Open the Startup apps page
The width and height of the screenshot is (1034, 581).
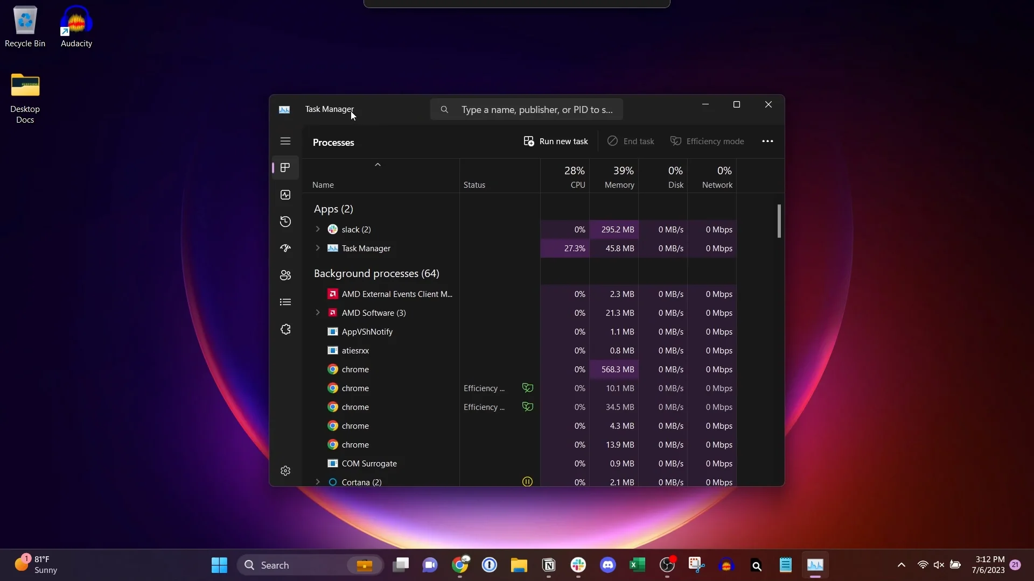pos(285,249)
